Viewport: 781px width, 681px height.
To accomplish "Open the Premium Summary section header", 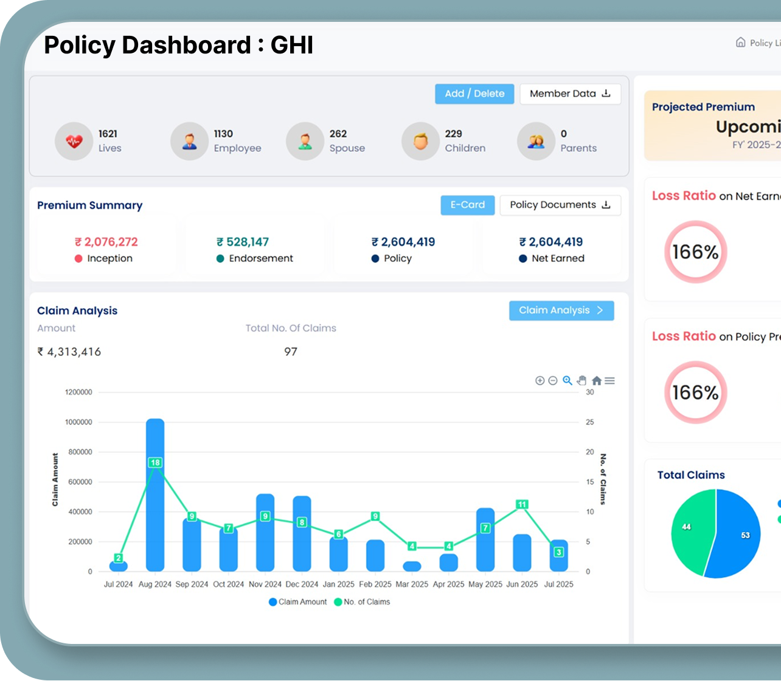I will [89, 205].
